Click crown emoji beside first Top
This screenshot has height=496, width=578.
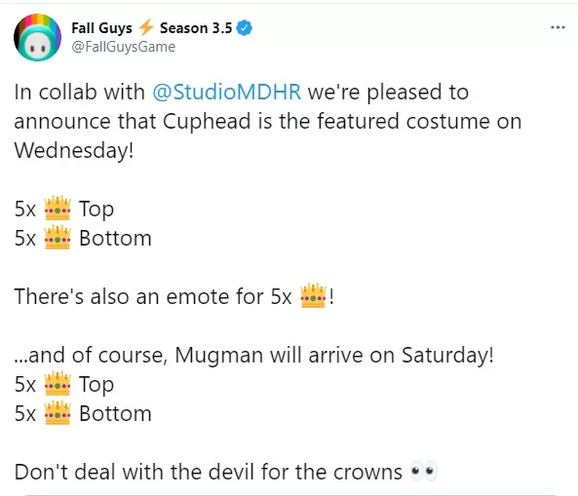[58, 209]
